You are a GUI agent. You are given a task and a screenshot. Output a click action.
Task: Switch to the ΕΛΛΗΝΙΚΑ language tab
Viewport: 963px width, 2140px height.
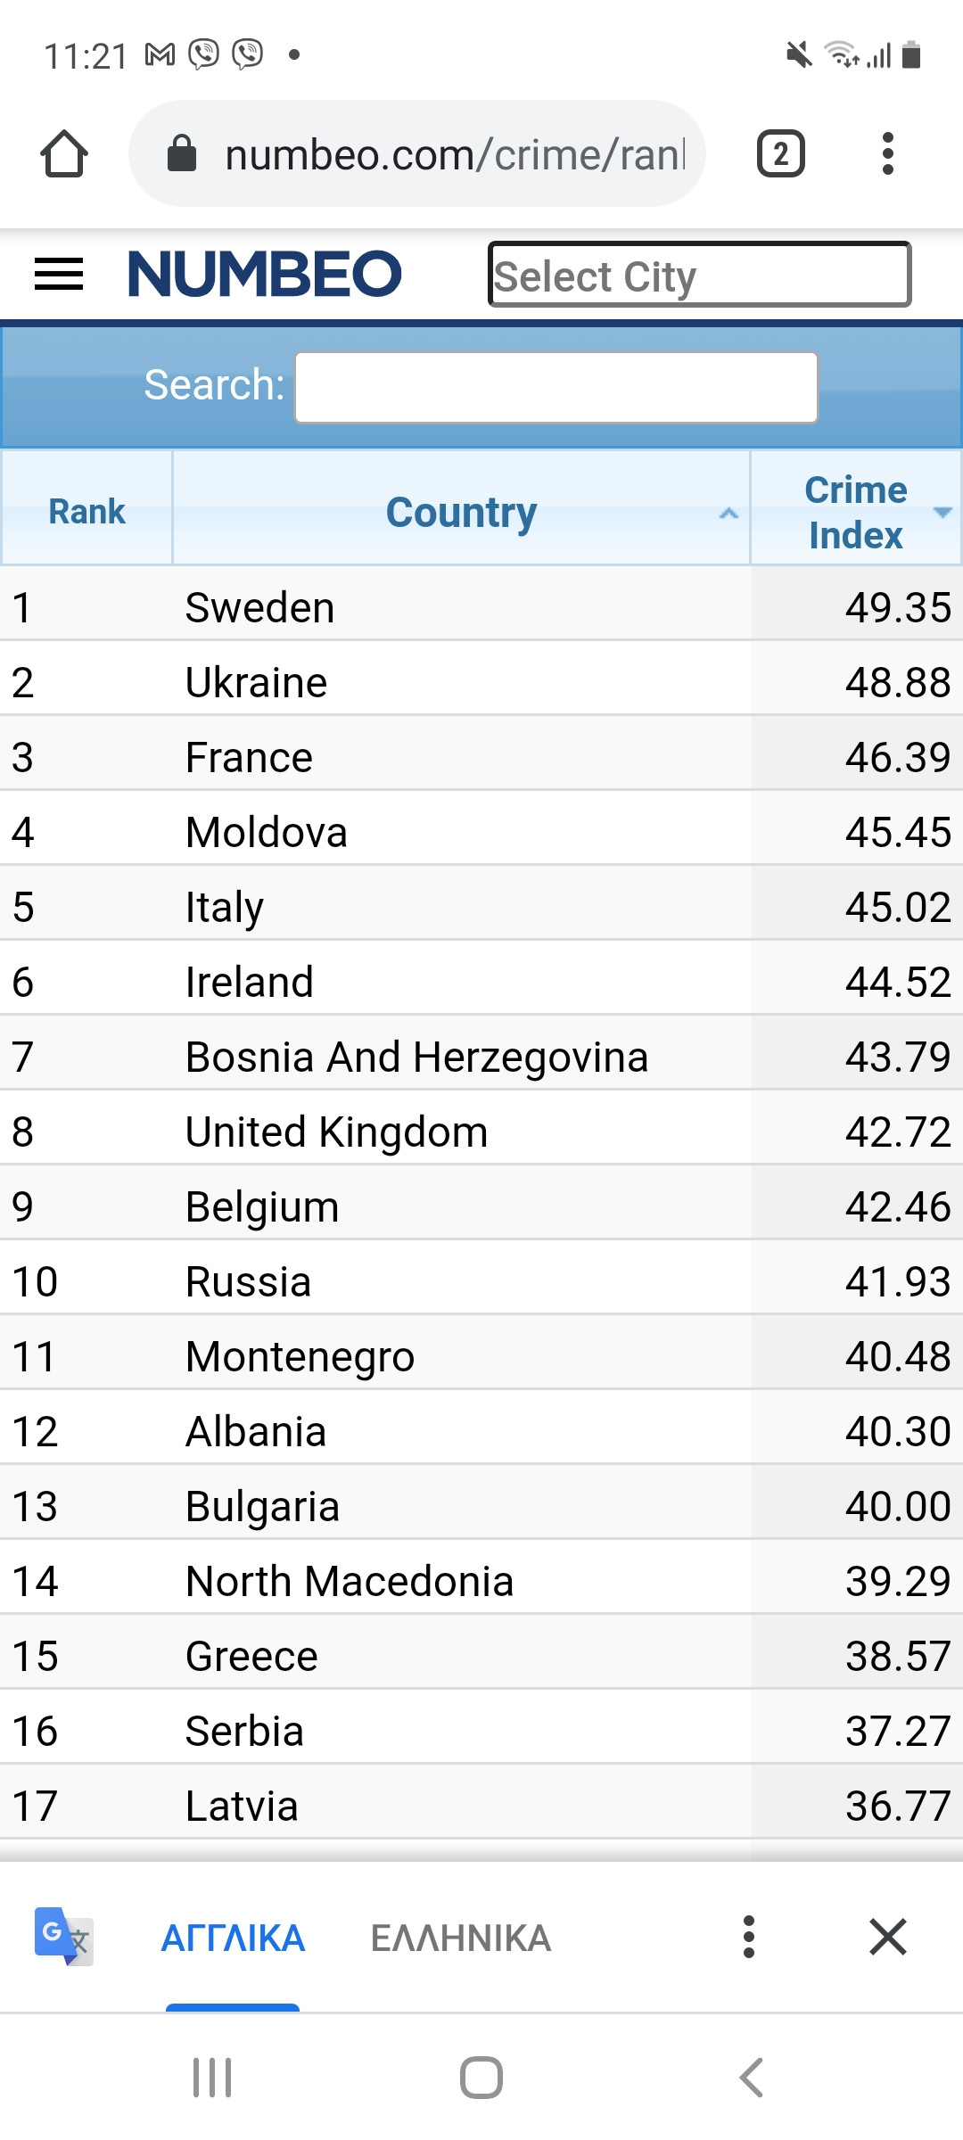click(461, 1938)
